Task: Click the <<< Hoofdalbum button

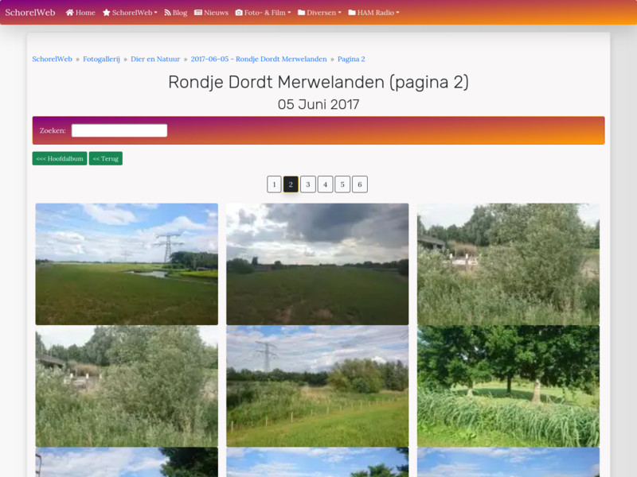Action: [60, 158]
